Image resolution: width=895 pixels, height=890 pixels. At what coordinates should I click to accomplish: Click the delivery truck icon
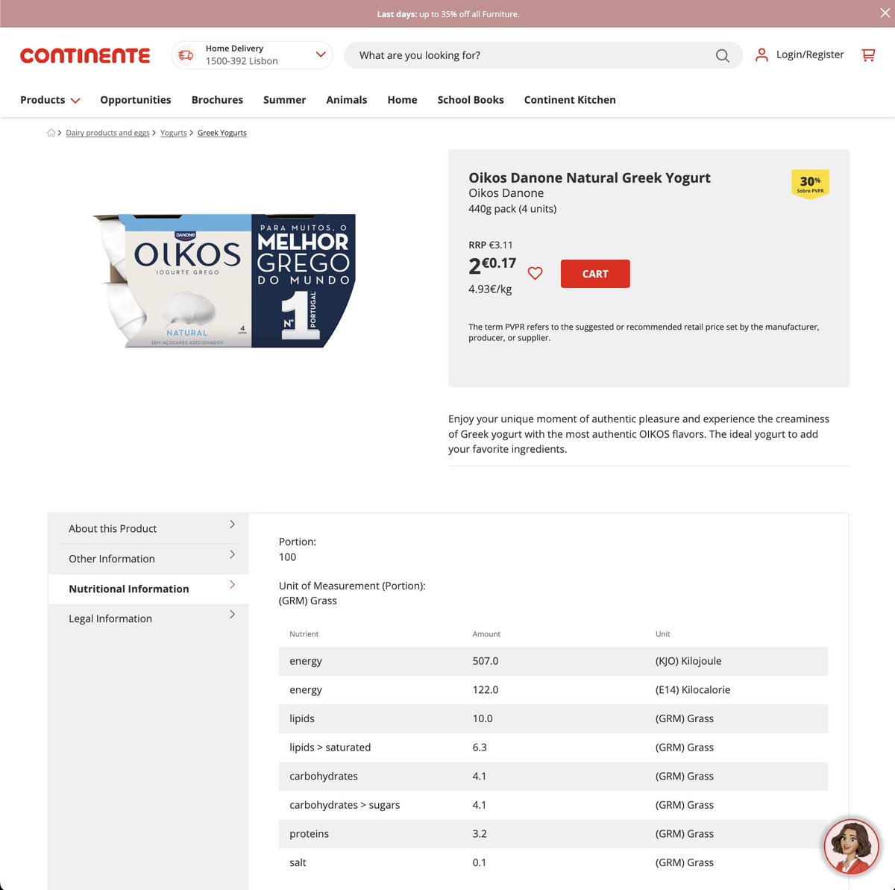coord(186,55)
